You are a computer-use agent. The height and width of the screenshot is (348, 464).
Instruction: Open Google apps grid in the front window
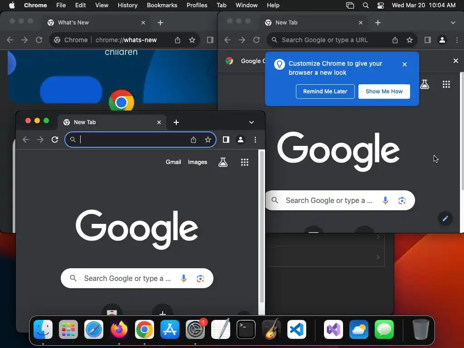[245, 162]
